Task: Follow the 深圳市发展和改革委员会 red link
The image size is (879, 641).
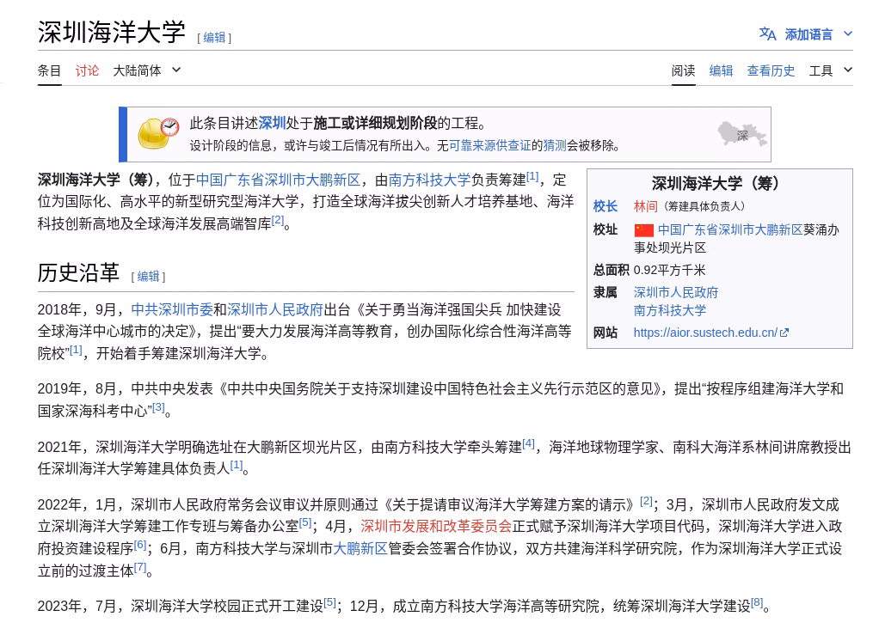Action: 436,526
